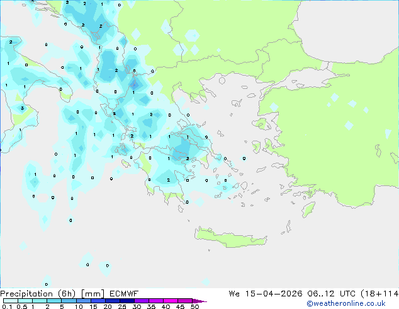Screen dimensions: 399x309
Task: Click the "UTC" timezone label
Action: [x=347, y=294]
